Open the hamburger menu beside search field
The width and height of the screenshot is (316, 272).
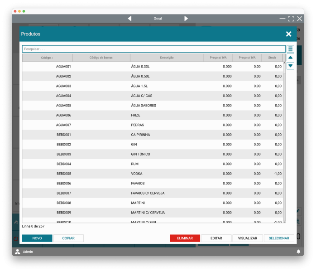291,49
